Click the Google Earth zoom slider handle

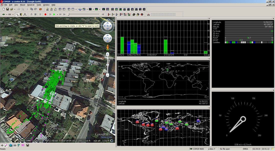click(x=107, y=65)
